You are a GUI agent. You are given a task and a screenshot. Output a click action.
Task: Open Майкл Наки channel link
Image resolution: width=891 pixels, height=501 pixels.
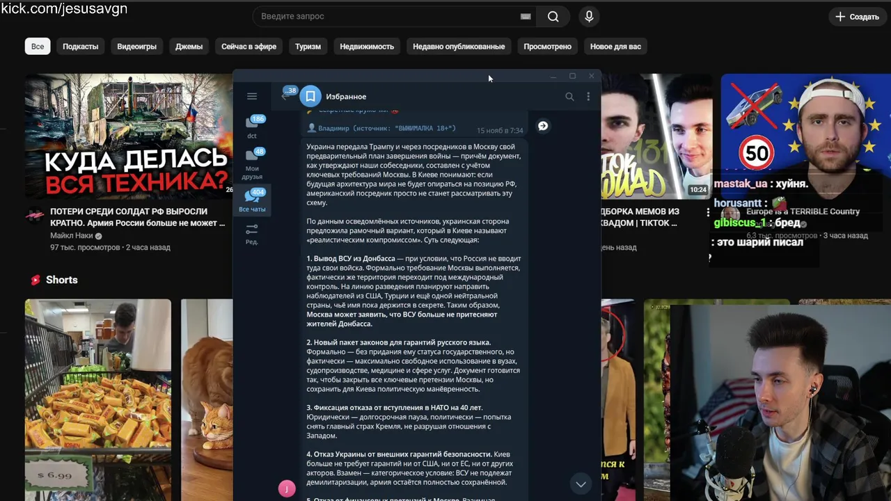[x=72, y=236]
